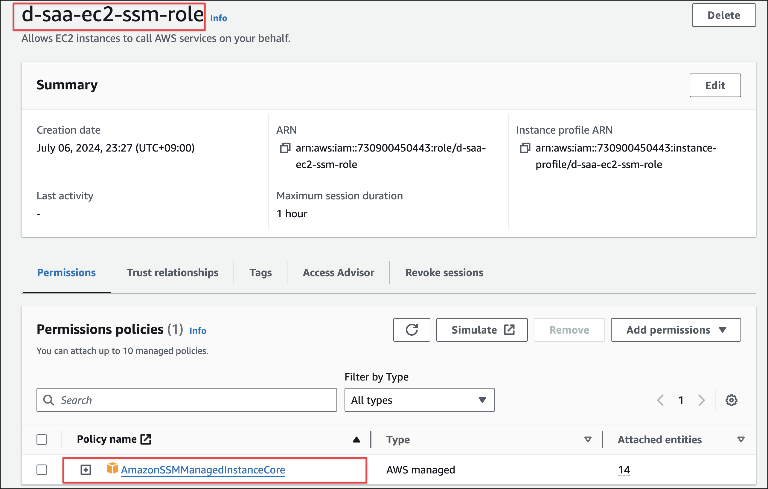Switch to Trust relationships tab
This screenshot has width=768, height=489.
(x=172, y=273)
